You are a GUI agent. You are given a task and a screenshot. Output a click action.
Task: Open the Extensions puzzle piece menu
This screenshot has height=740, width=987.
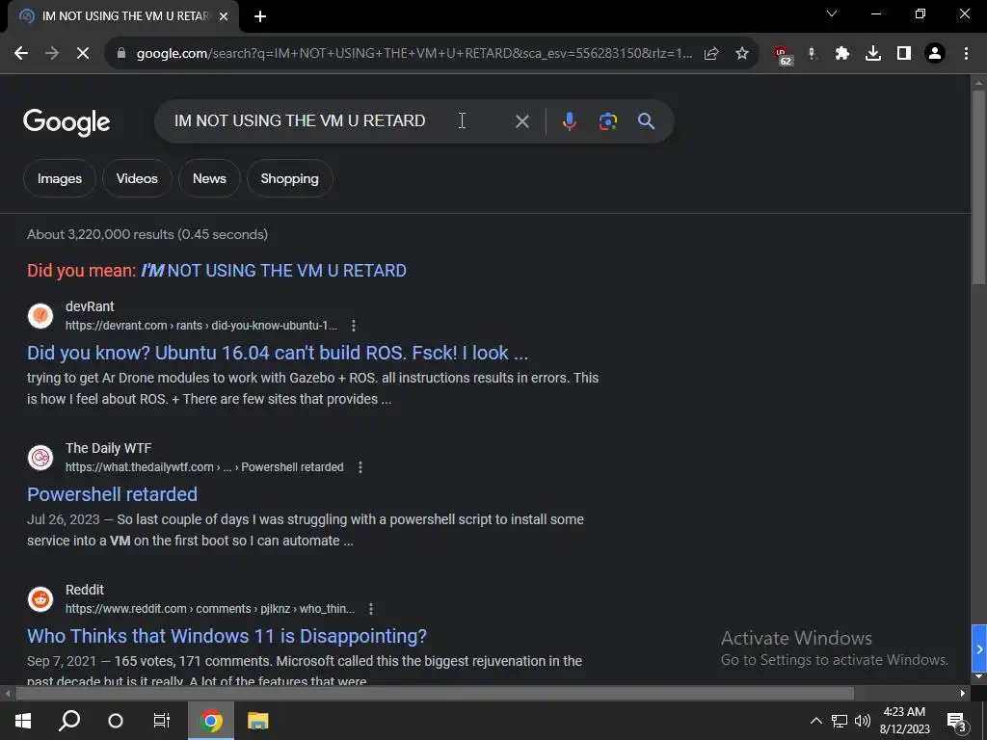(x=842, y=54)
